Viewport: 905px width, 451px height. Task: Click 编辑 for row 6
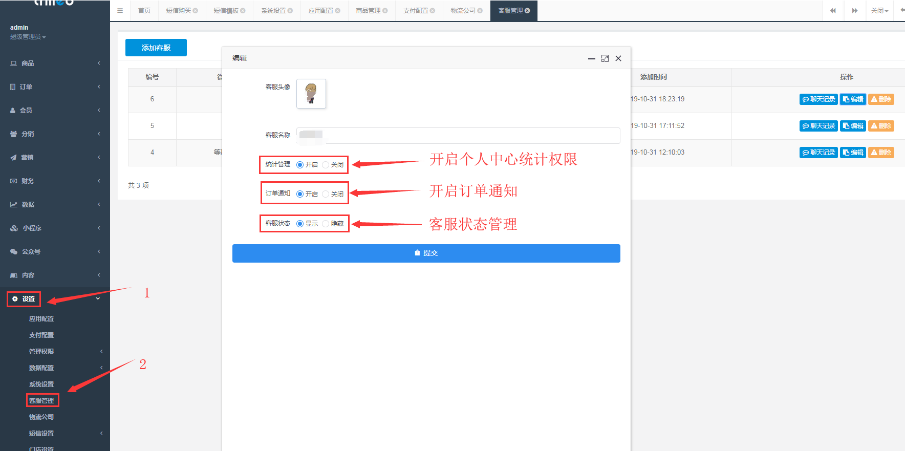pyautogui.click(x=853, y=99)
